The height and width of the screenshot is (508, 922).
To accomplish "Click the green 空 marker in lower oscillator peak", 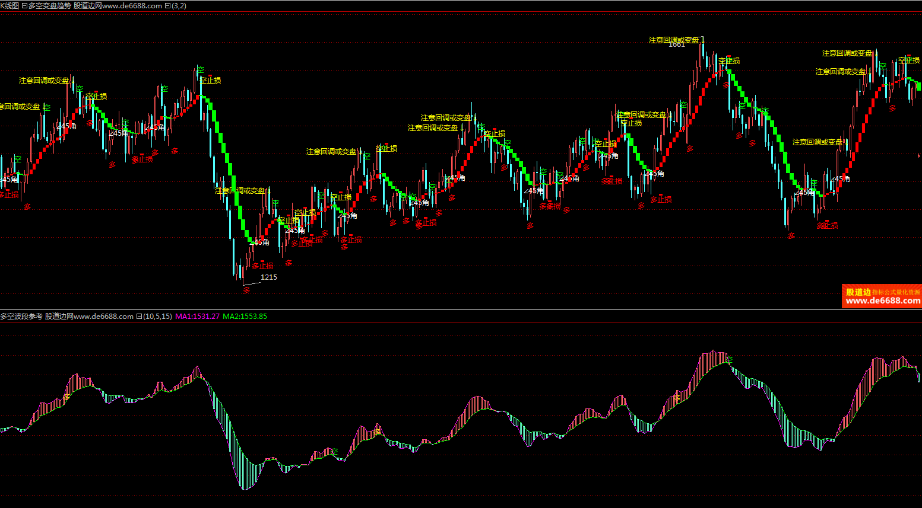I will click(x=729, y=359).
